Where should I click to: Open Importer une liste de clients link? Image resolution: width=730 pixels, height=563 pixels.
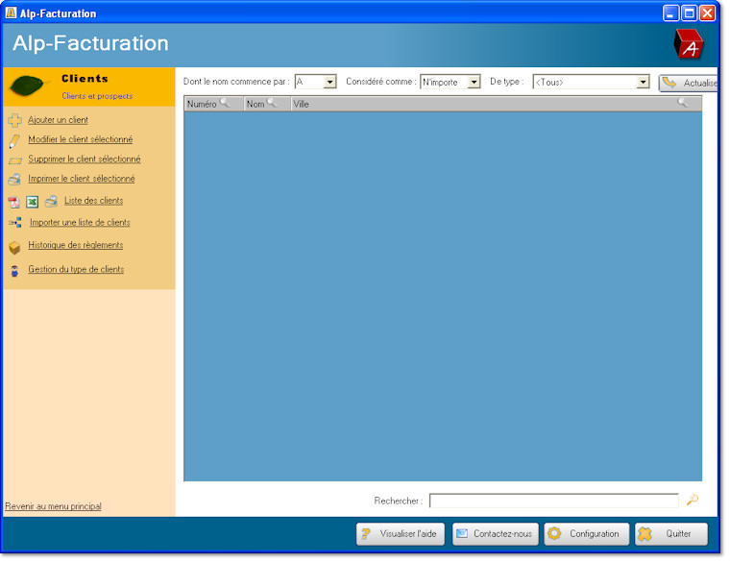pyautogui.click(x=80, y=223)
